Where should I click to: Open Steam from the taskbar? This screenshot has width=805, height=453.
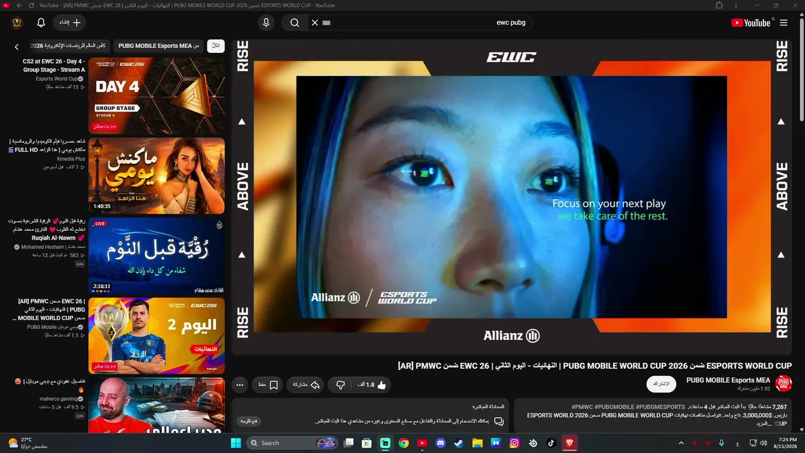click(458, 443)
